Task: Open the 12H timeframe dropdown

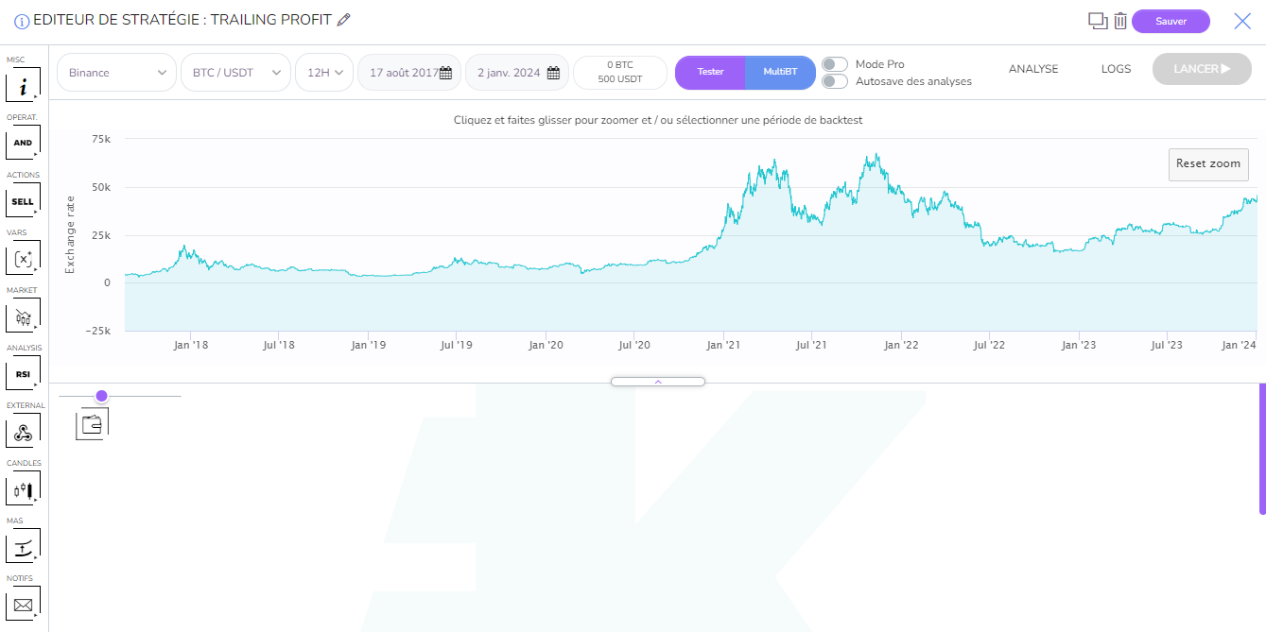Action: point(323,73)
